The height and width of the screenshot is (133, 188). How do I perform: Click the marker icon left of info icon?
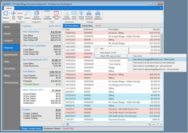point(64,125)
